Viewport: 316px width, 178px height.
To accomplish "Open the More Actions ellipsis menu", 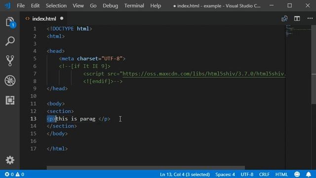I will [x=310, y=18].
